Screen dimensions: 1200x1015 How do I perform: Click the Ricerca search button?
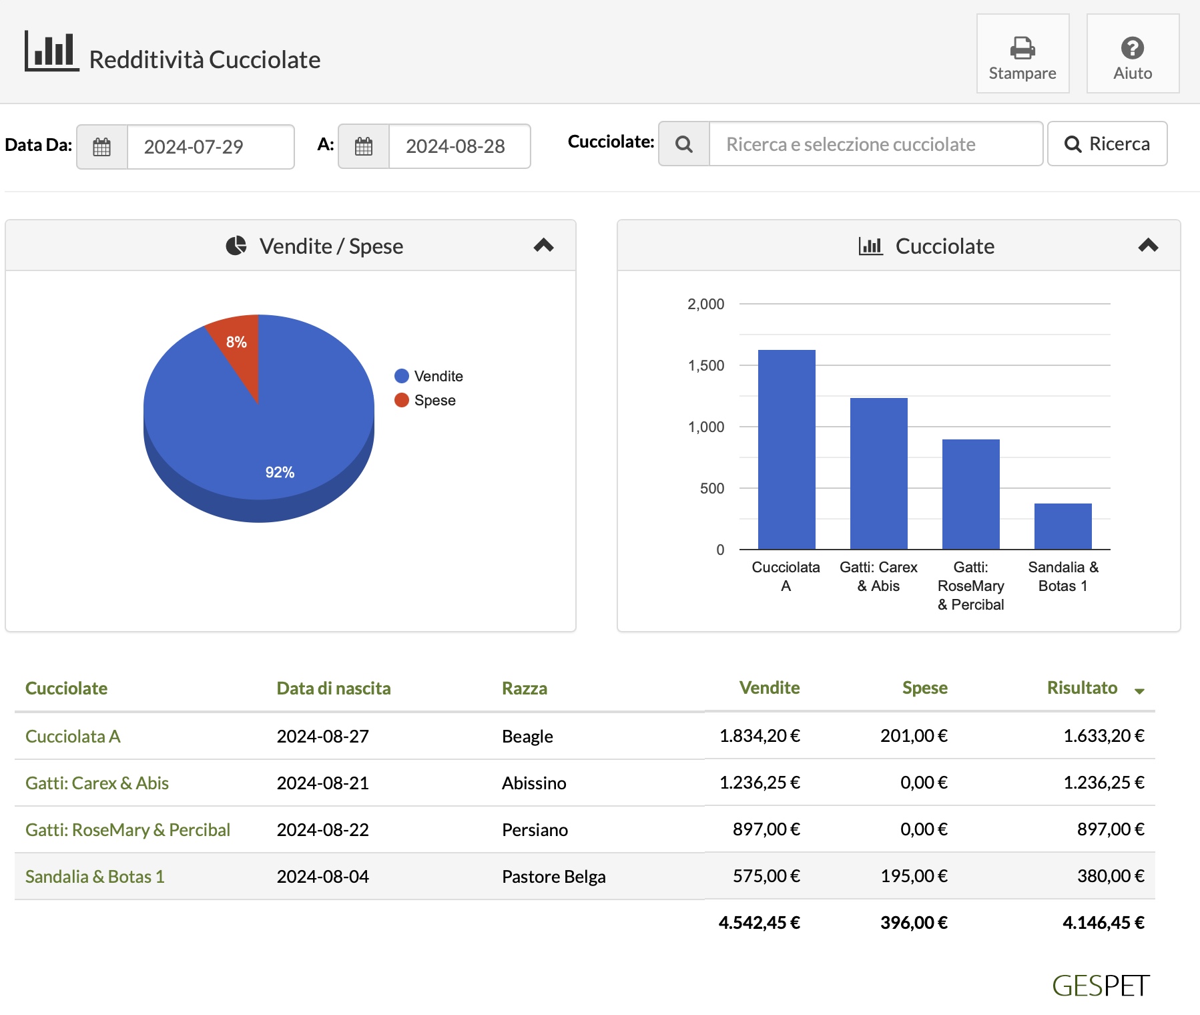(1107, 144)
